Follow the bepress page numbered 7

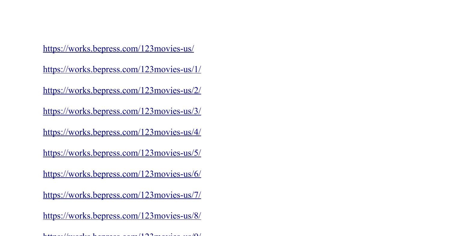(122, 195)
